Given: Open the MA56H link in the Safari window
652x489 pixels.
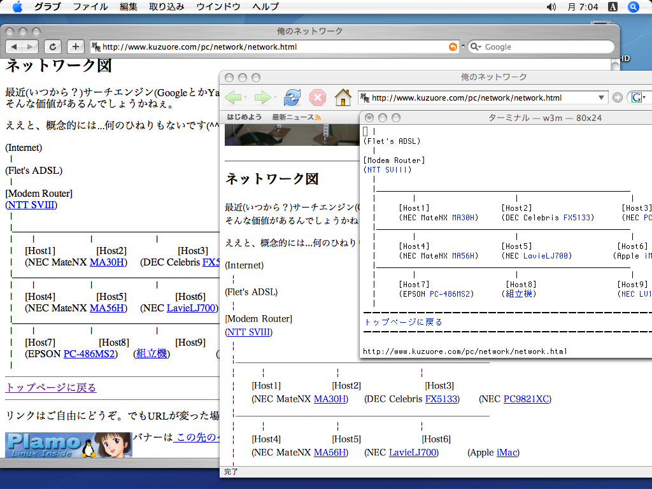Looking at the screenshot, I should pyautogui.click(x=107, y=308).
